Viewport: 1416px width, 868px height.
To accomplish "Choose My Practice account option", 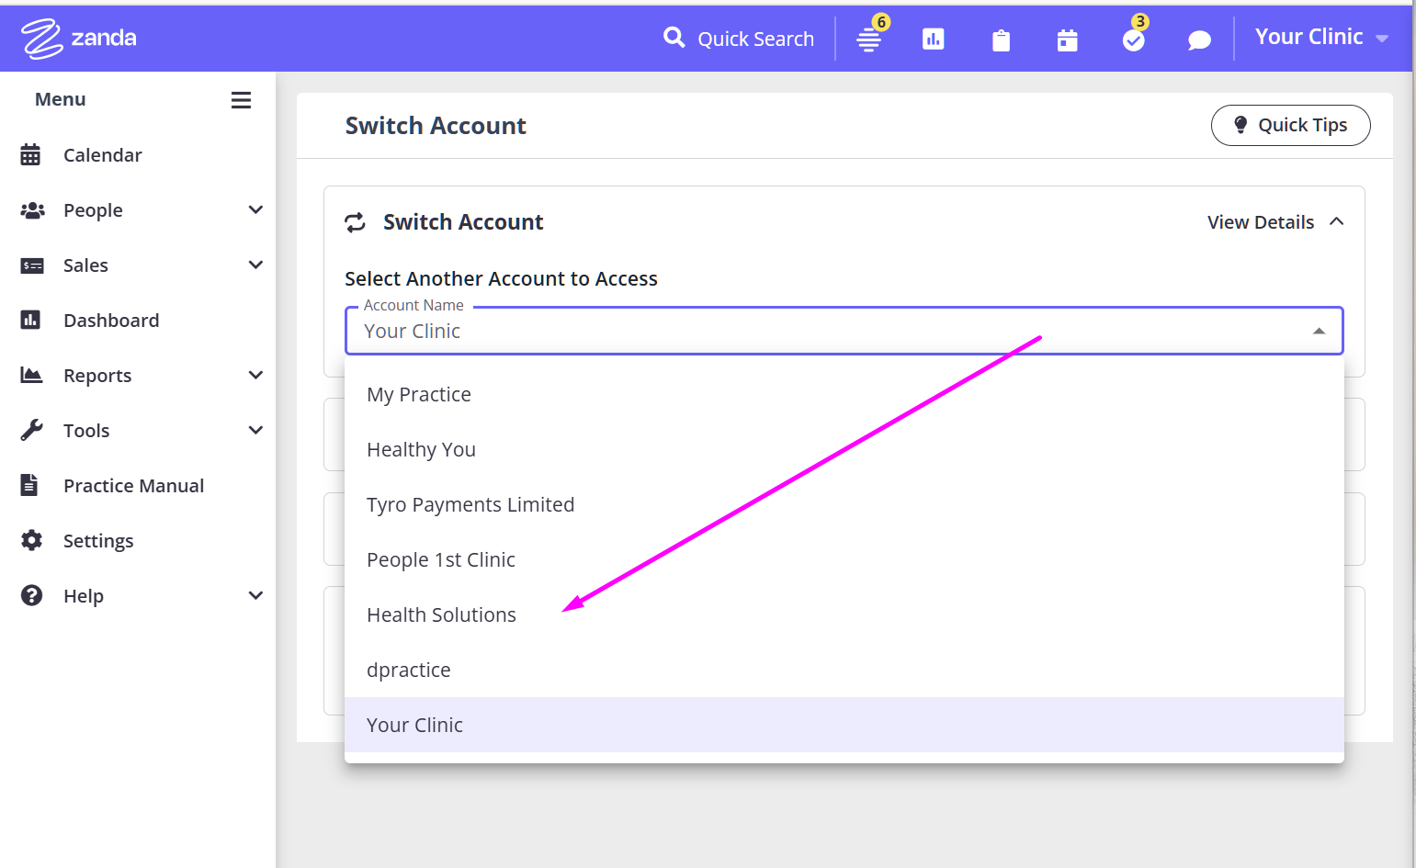I will pyautogui.click(x=419, y=395).
